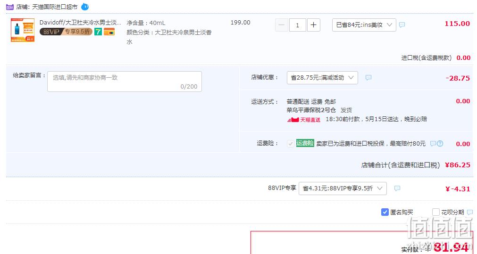Image resolution: width=477 pixels, height=254 pixels.
Task: Click the orange credit card icon
Action: coord(109,32)
